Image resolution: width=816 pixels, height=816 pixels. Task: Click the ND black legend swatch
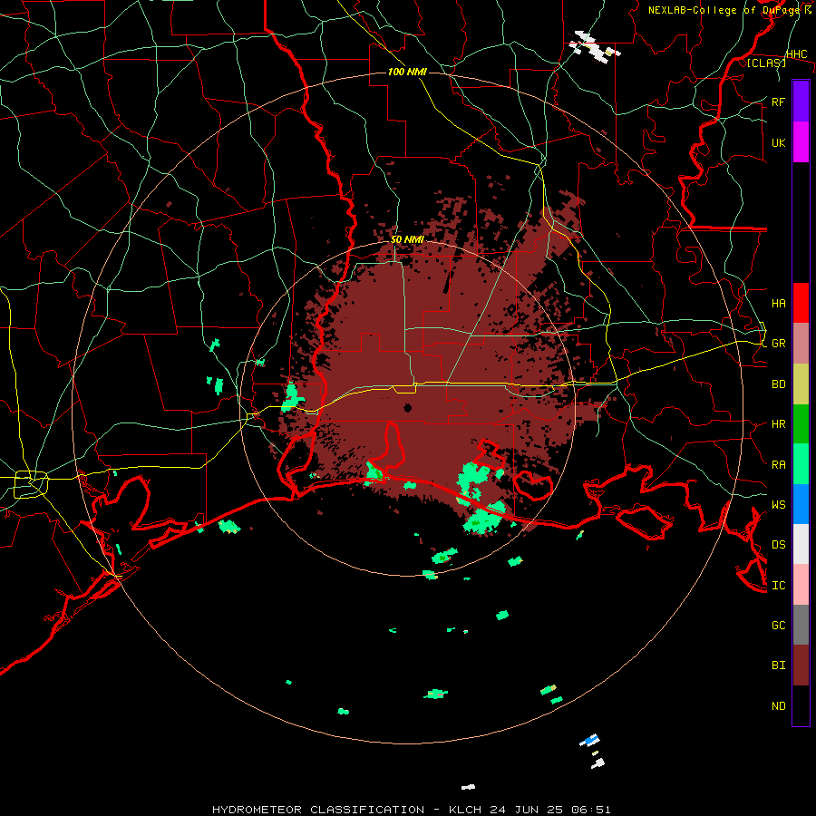pyautogui.click(x=801, y=705)
